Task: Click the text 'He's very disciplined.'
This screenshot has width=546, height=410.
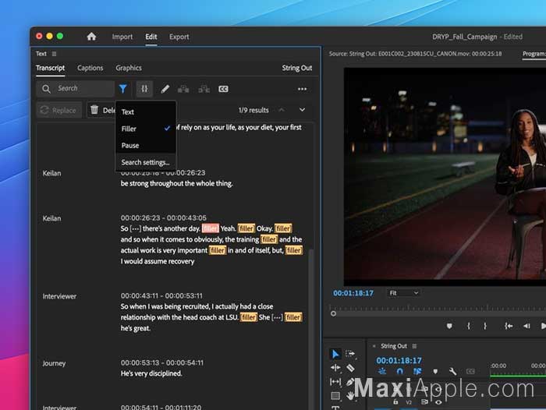Action: pos(151,373)
